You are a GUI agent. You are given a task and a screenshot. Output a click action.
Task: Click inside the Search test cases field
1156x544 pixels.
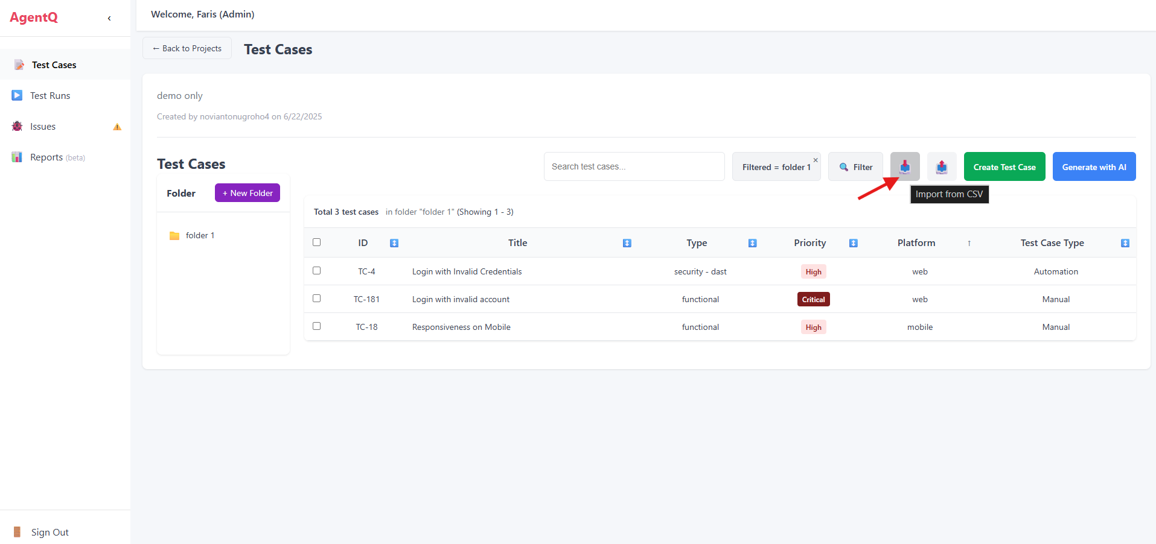click(x=633, y=166)
